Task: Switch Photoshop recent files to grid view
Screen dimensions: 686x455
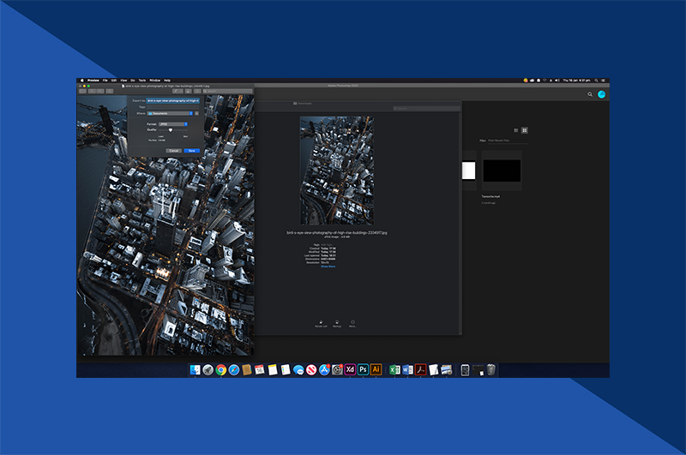Action: pos(525,130)
